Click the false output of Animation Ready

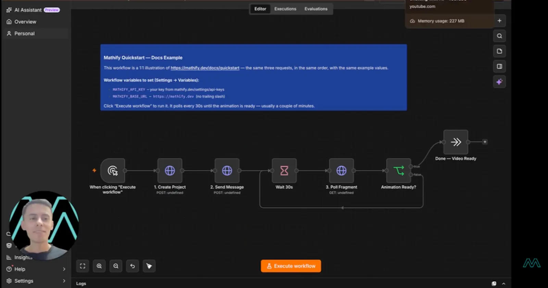(x=411, y=175)
